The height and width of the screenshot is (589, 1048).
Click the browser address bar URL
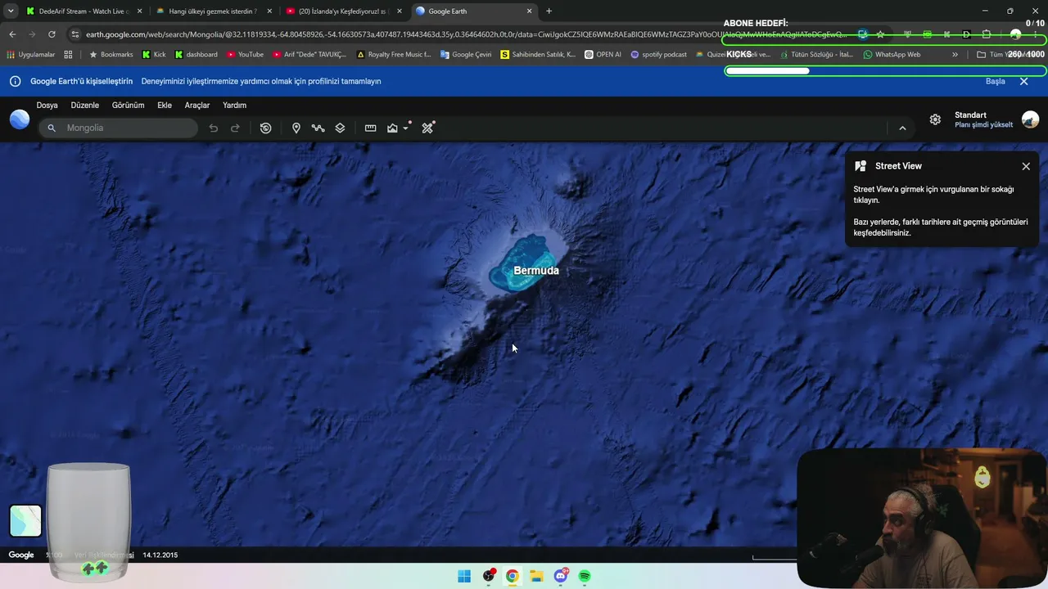click(x=467, y=34)
